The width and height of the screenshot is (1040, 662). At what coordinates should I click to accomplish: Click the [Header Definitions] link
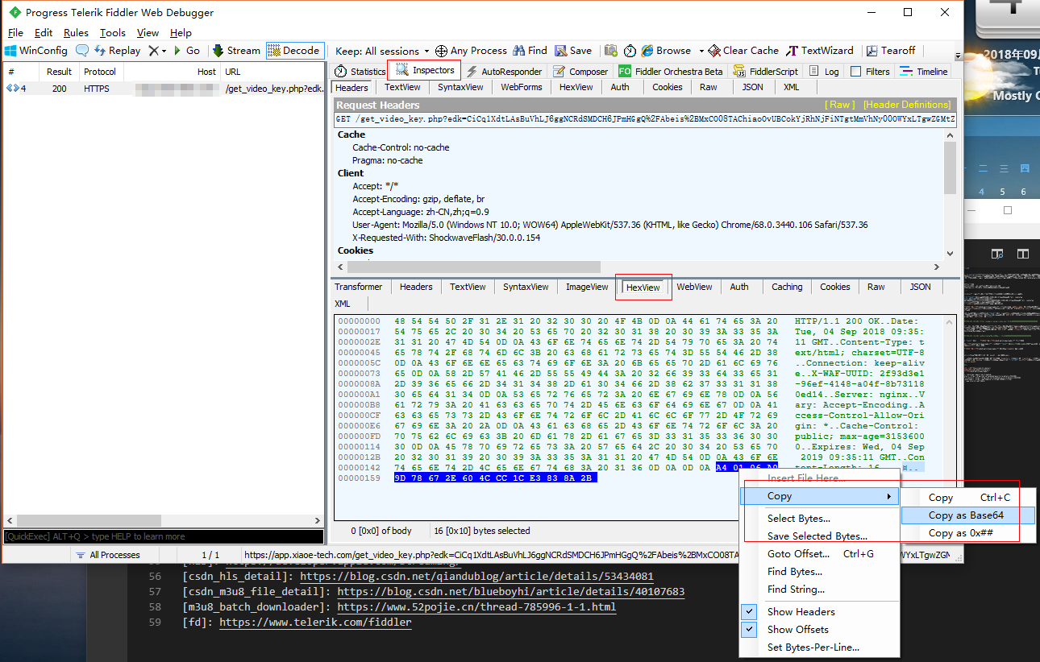point(907,105)
